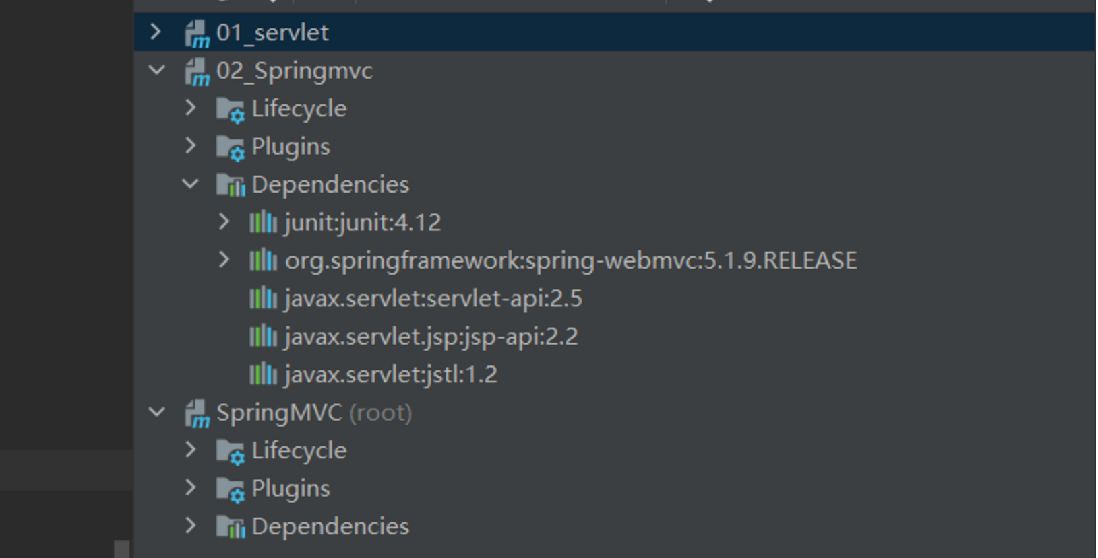
Task: Click the 01_servlet Maven module icon
Action: coord(197,33)
